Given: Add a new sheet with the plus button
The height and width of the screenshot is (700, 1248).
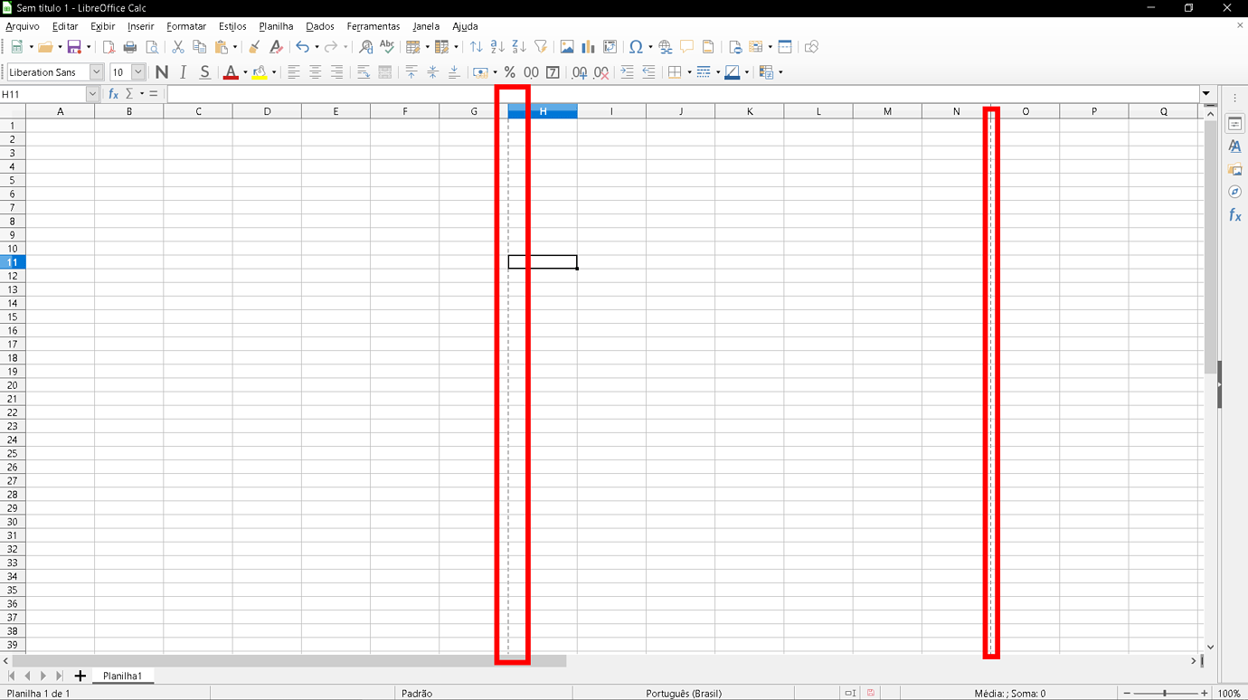Looking at the screenshot, I should [80, 675].
